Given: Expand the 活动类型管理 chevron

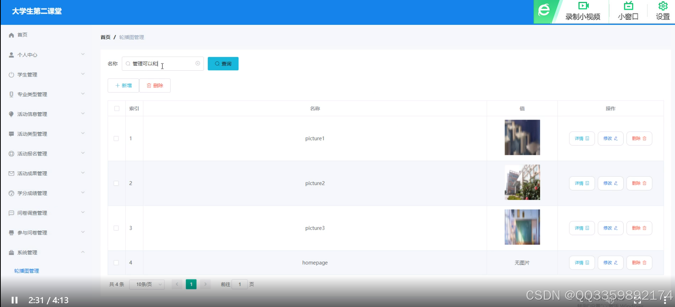Looking at the screenshot, I should click(83, 133).
